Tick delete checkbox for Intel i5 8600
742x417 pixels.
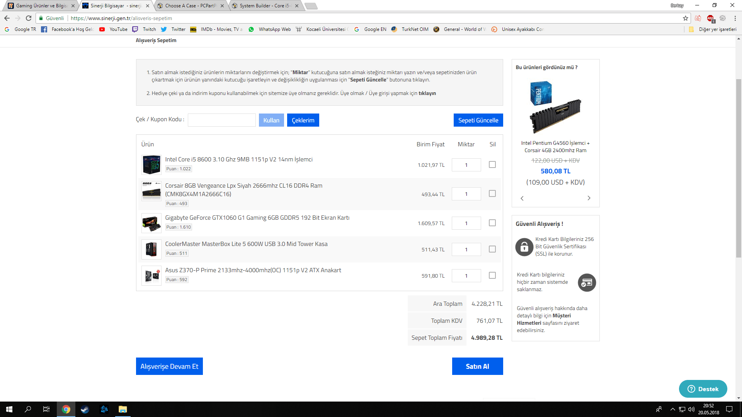coord(492,164)
